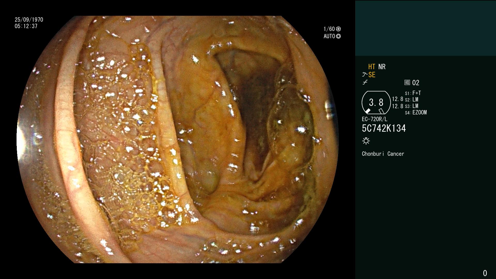Click the AUTO exposure label
The height and width of the screenshot is (279, 496).
pos(329,36)
